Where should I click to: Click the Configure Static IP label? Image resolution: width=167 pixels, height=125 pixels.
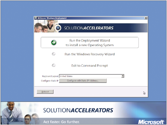tap(50, 81)
